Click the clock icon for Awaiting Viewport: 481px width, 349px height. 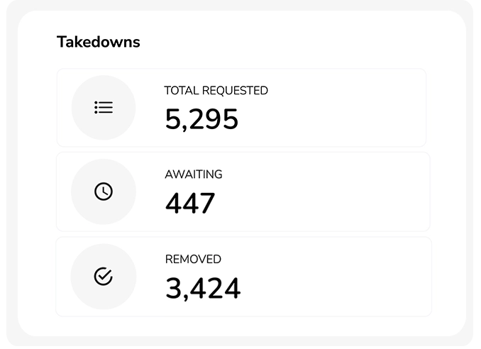[104, 191]
